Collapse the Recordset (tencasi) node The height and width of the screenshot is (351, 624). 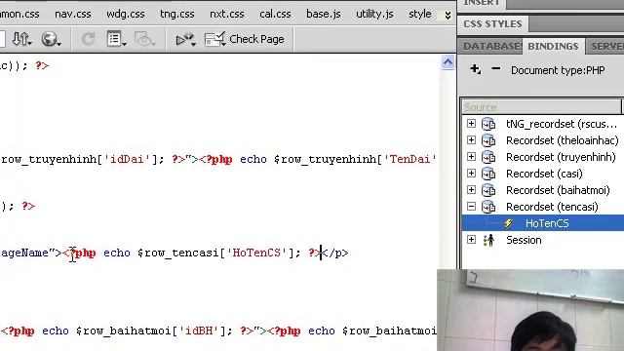click(x=471, y=206)
